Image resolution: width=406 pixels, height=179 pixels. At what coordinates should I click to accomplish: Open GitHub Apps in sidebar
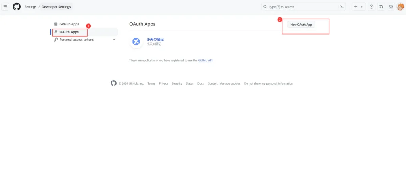69,24
